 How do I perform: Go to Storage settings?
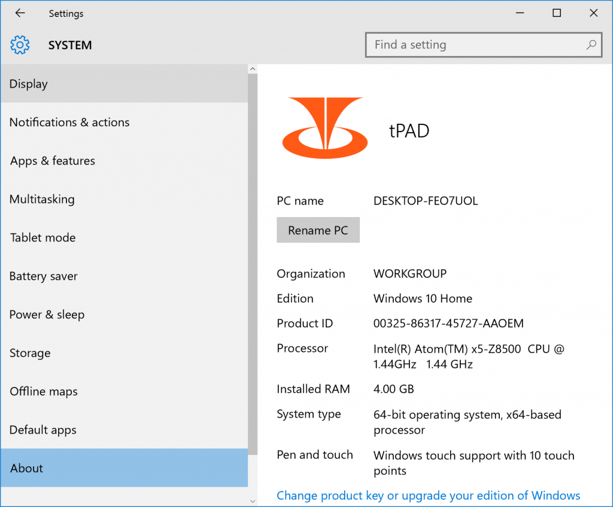click(x=125, y=353)
